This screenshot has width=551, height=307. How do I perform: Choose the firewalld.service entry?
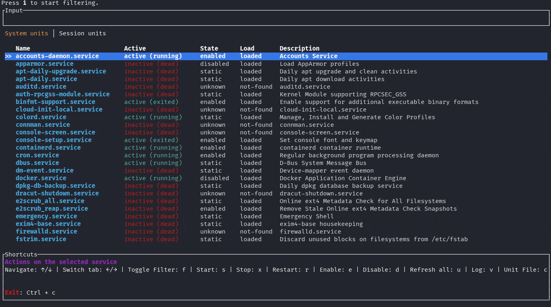pyautogui.click(x=46, y=231)
